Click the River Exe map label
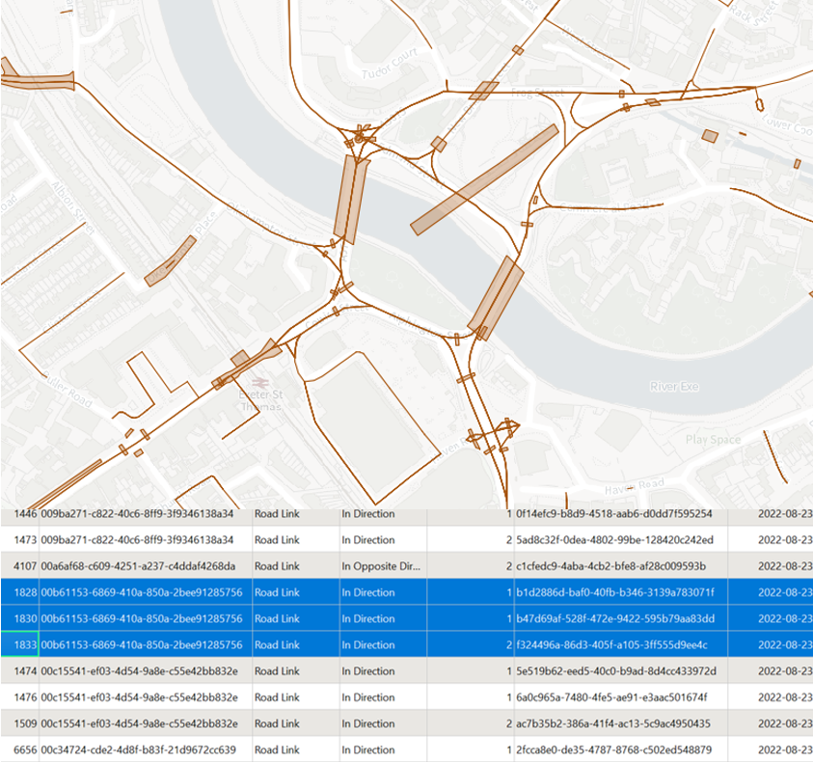Image resolution: width=813 pixels, height=762 pixels. tap(674, 387)
